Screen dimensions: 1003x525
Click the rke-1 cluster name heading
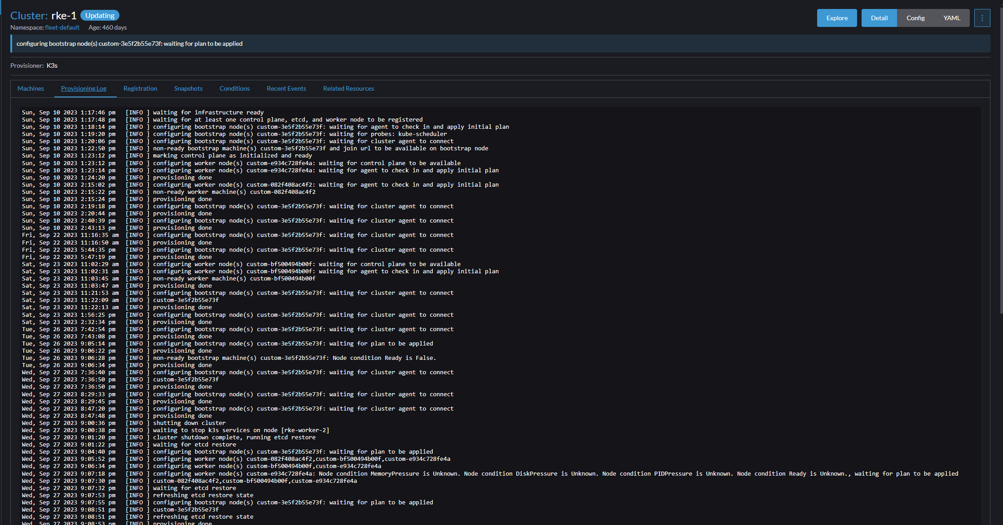click(x=64, y=16)
